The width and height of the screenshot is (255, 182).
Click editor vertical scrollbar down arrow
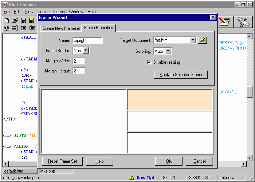[x=249, y=158]
